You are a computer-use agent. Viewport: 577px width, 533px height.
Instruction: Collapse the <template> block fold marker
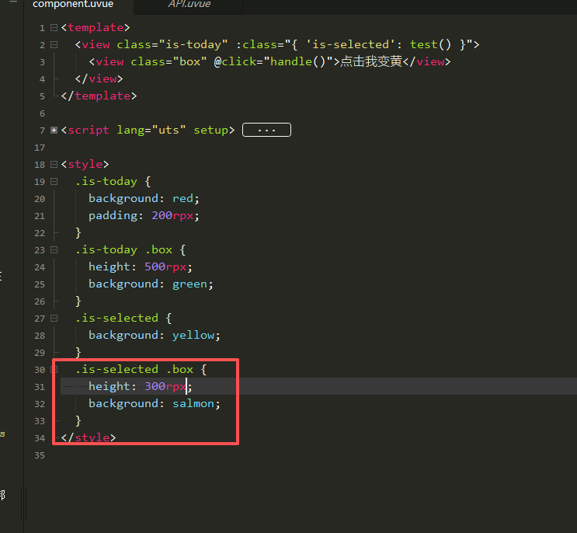(x=54, y=27)
